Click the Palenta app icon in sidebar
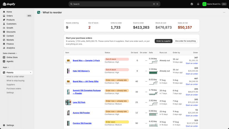 click(x=4, y=73)
